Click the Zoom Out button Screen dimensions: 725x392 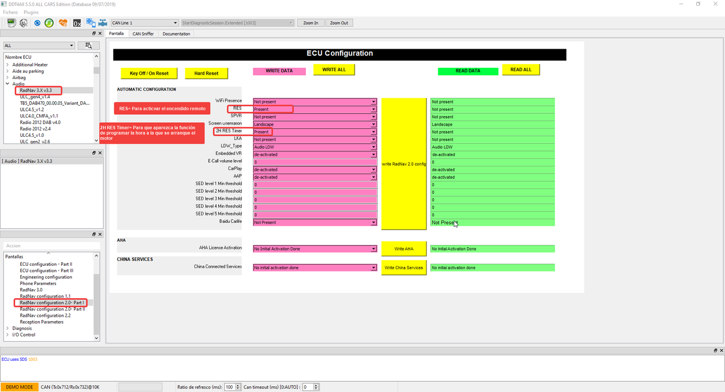[339, 23]
